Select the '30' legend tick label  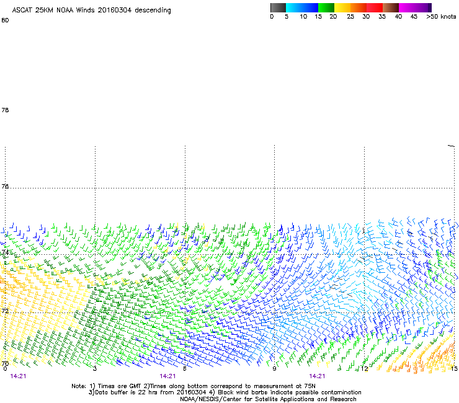366,17
